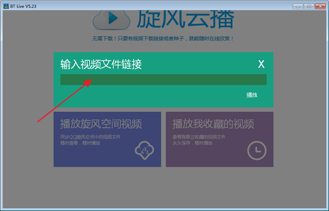Viewport: 329px width, 211px height.
Task: Click the 无需下载 subtitle text line
Action: click(x=163, y=38)
